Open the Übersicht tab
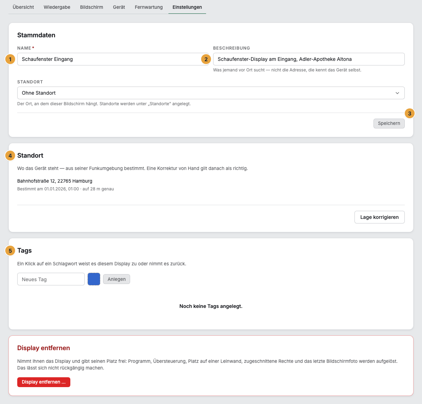The image size is (422, 404). 23,7
